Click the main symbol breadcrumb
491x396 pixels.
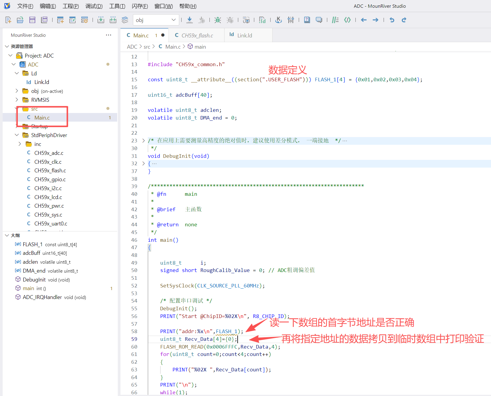[x=197, y=47]
